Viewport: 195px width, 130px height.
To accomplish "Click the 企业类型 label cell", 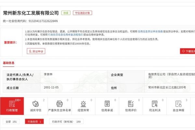I will point(126,77).
